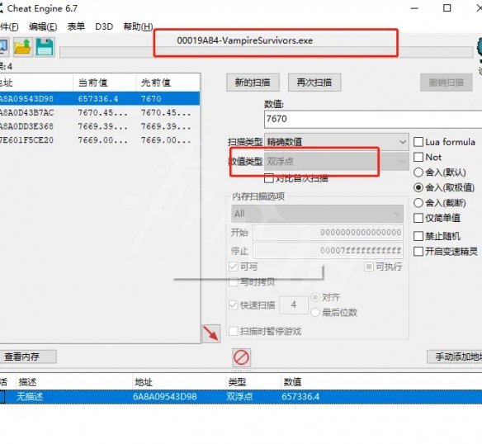This screenshot has height=444, width=482.
Task: Click 描述 column header in address table
Action: tap(73, 382)
